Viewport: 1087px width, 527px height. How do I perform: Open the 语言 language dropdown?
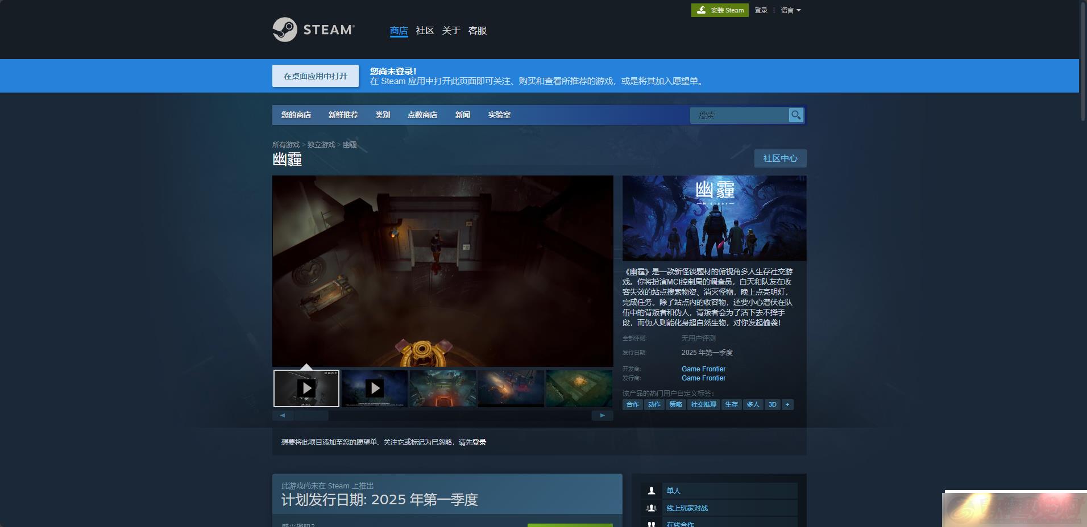tap(790, 10)
